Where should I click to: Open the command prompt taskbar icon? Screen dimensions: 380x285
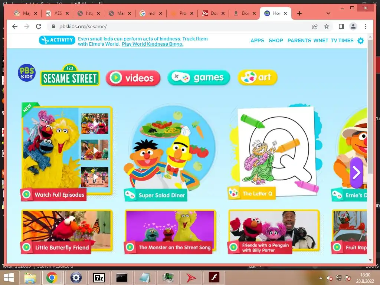[x=122, y=278]
